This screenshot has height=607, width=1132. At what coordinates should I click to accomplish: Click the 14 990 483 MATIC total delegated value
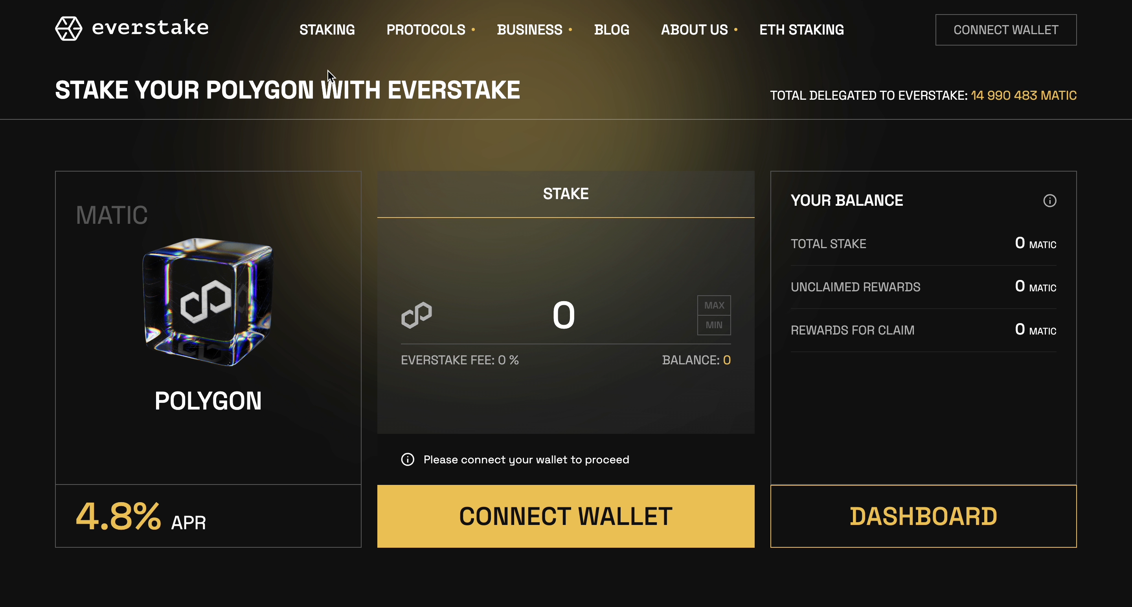[1024, 95]
